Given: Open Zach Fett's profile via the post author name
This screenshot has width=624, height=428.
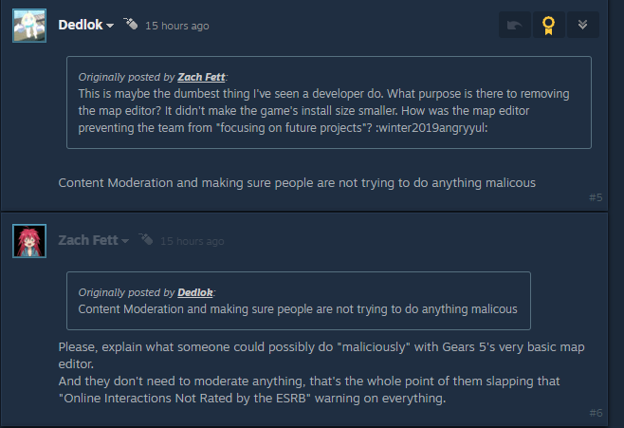Looking at the screenshot, I should 87,240.
